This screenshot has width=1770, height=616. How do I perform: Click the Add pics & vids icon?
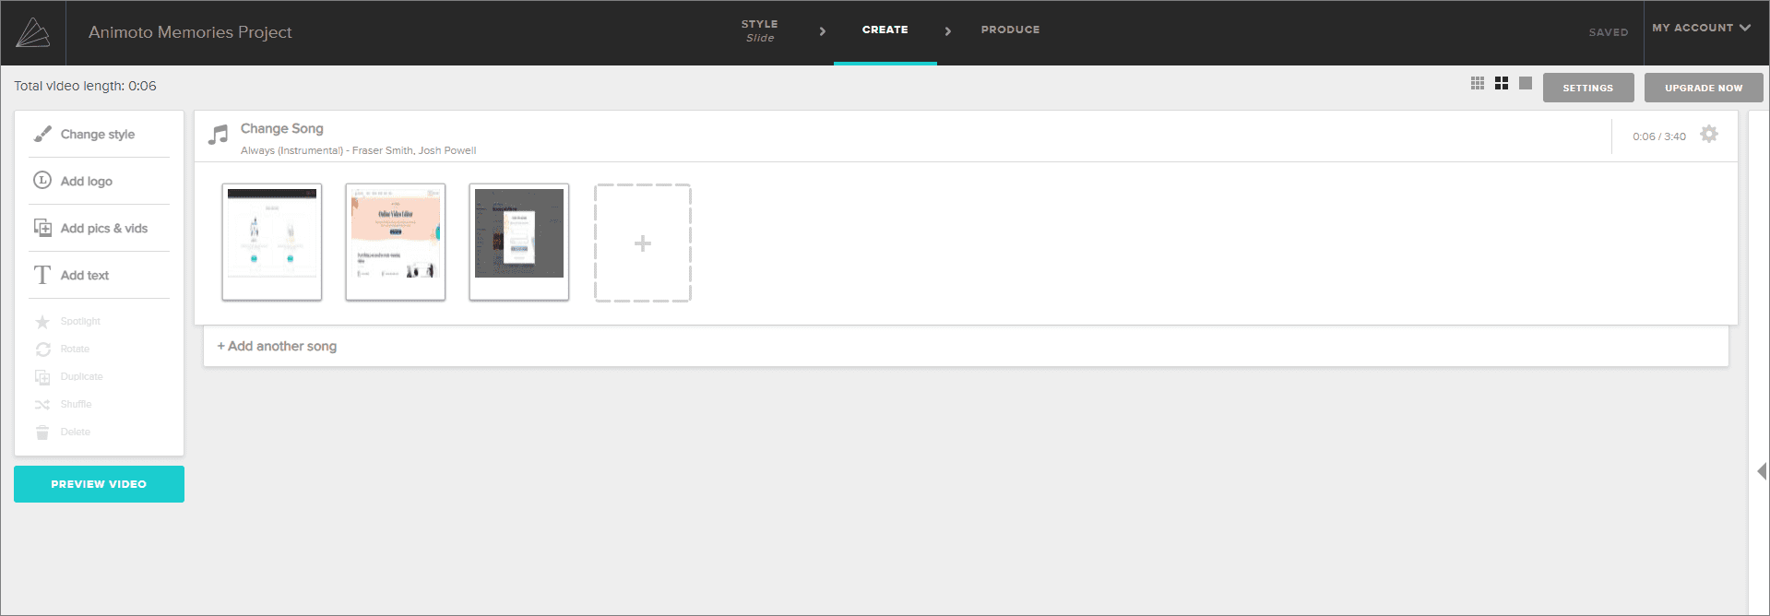pos(42,228)
